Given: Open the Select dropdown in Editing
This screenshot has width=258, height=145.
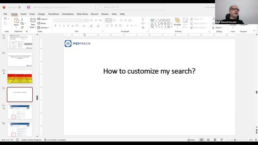Looking at the screenshot, I should (218, 28).
